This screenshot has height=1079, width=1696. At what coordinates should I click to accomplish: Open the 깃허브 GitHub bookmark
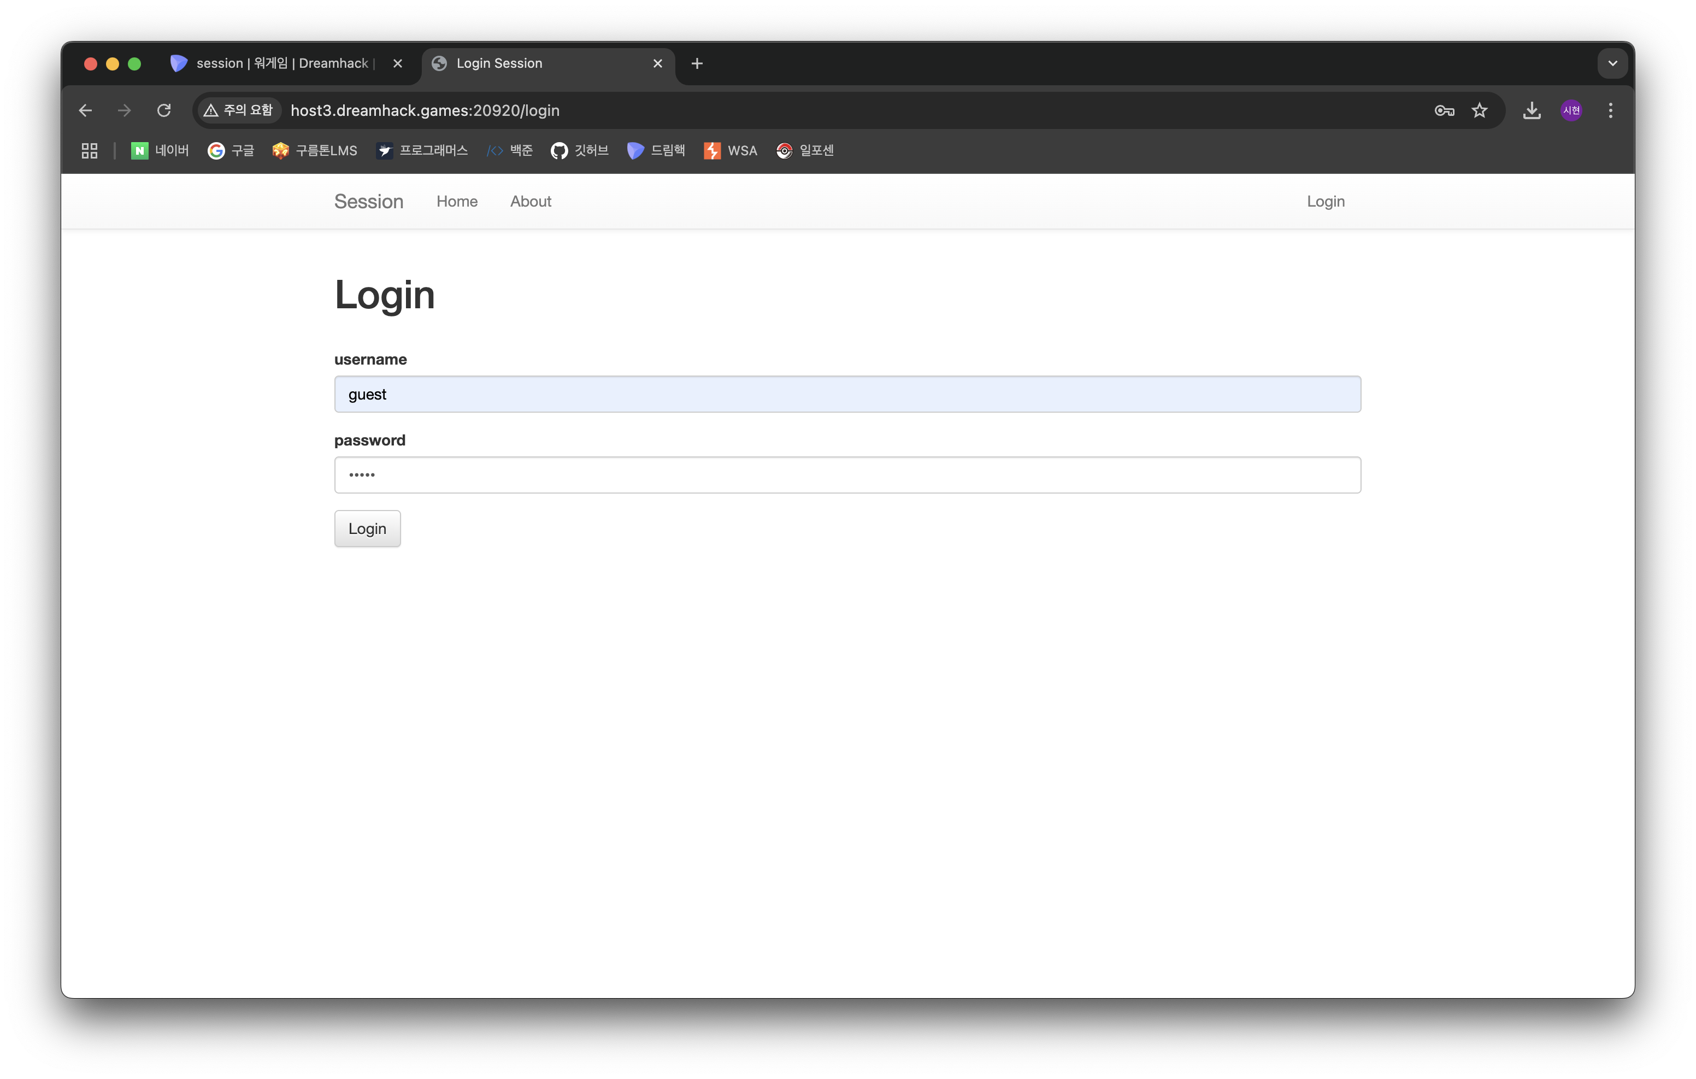tap(580, 151)
